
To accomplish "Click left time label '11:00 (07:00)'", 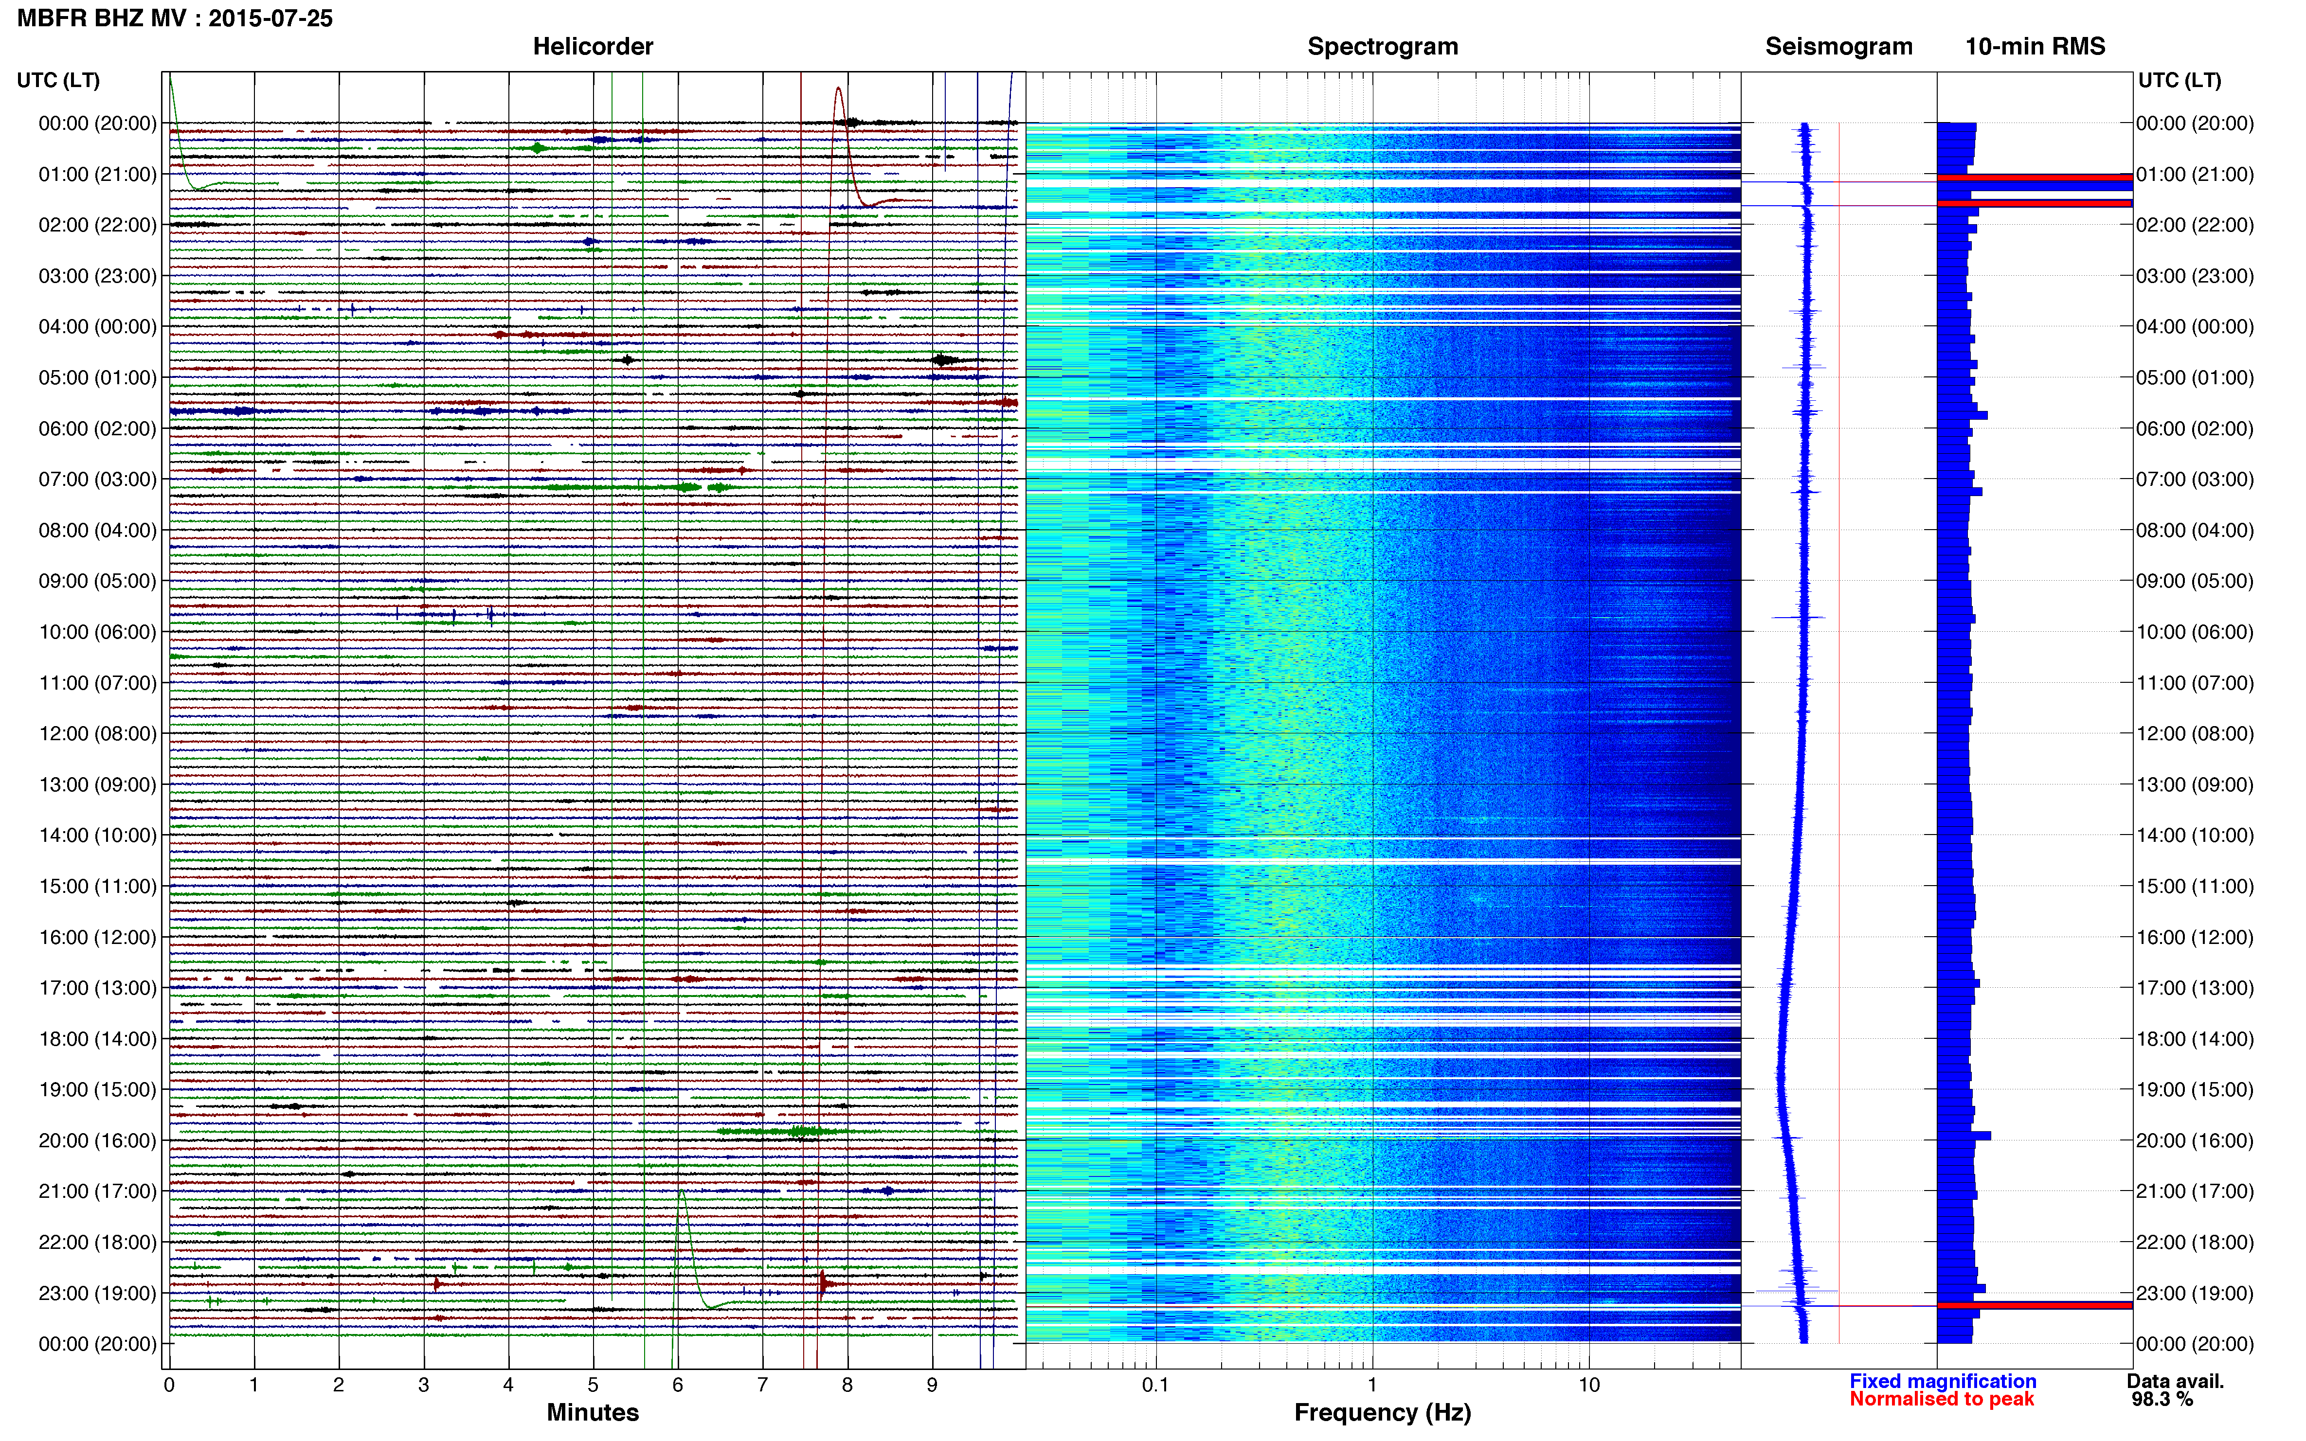I will pyautogui.click(x=97, y=682).
